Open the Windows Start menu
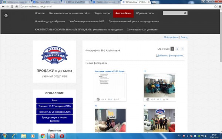This screenshot has width=222, height=139. click(4, 136)
